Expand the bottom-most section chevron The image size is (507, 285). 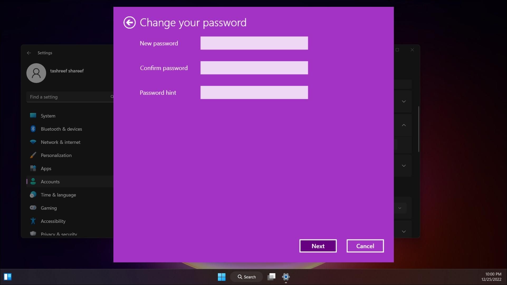tap(404, 231)
